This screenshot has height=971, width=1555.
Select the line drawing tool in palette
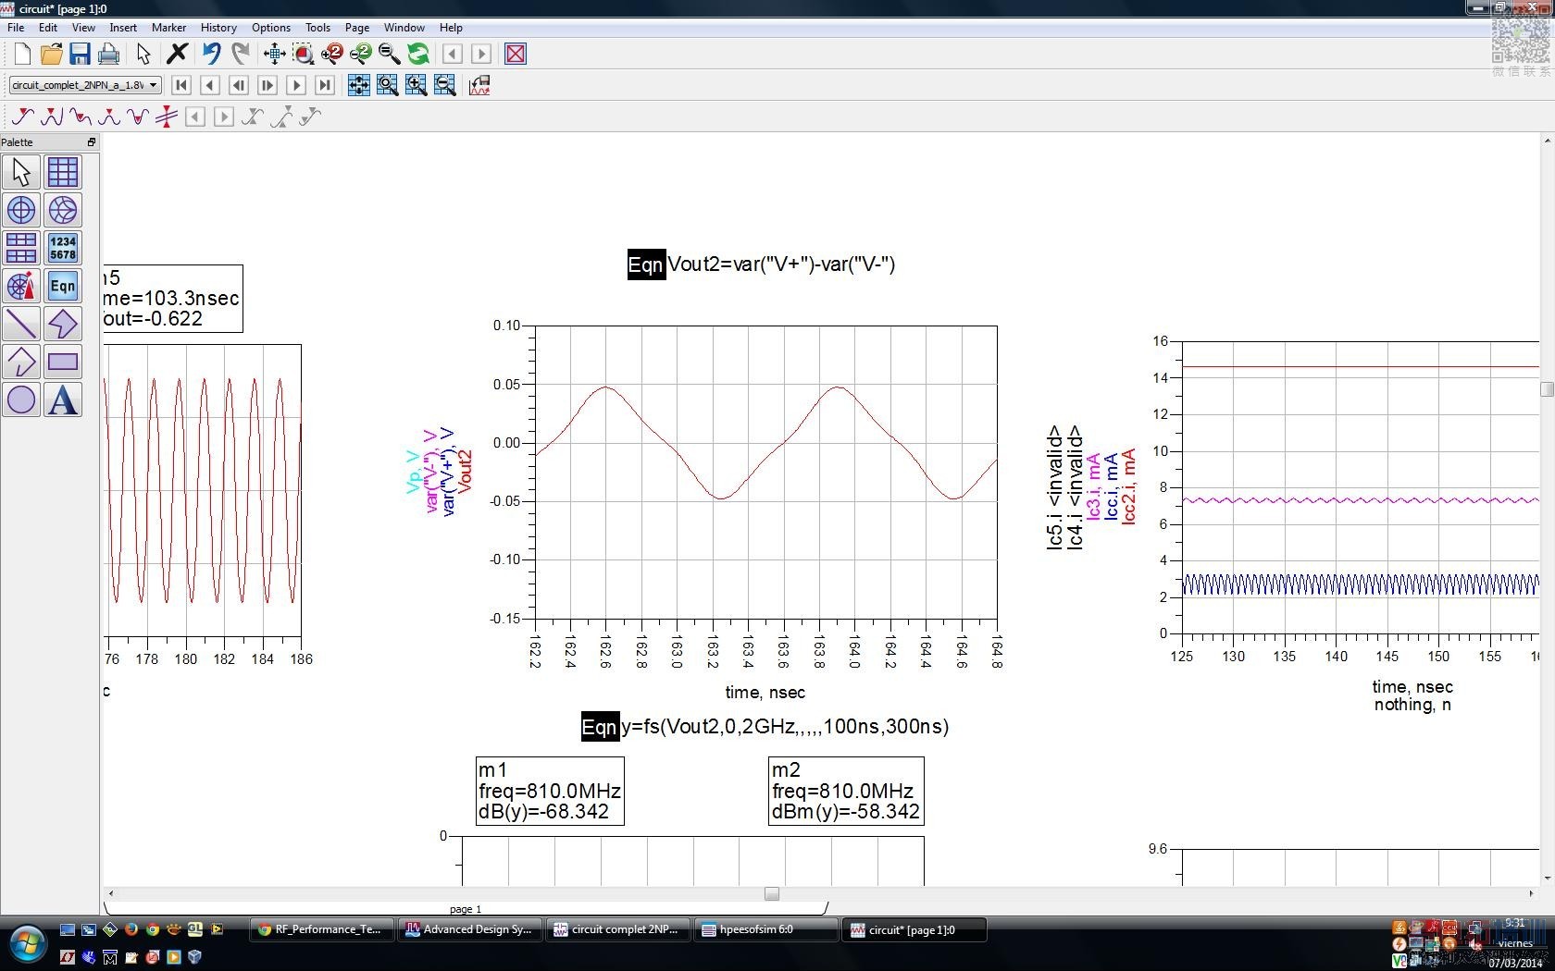pyautogui.click(x=21, y=324)
